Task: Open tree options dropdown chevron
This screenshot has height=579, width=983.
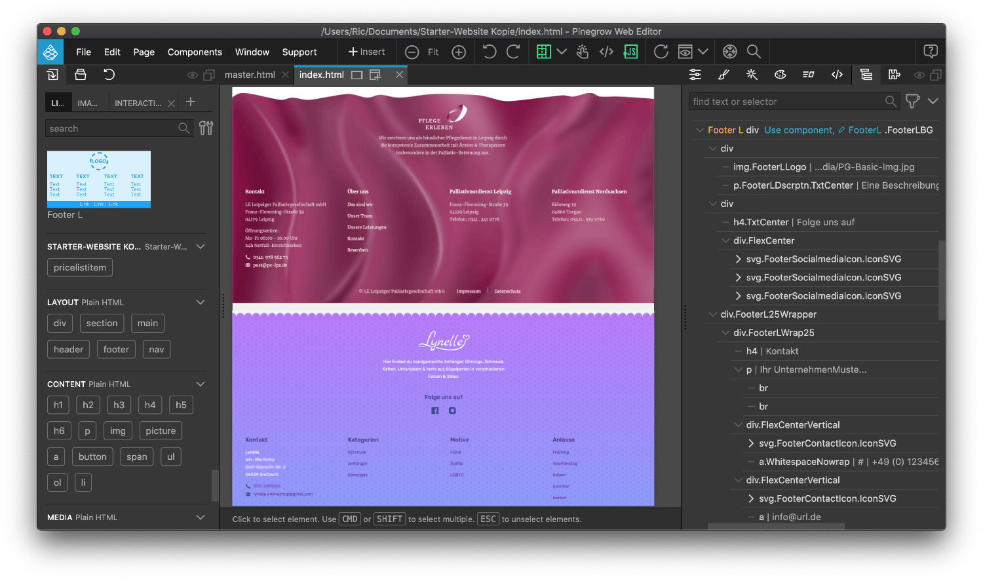Action: (933, 102)
